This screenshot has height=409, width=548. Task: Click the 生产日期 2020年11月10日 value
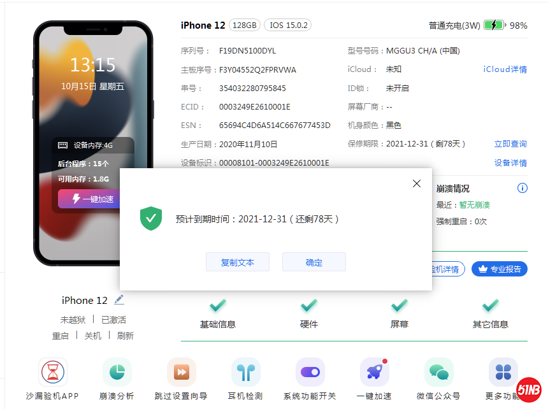(x=248, y=144)
